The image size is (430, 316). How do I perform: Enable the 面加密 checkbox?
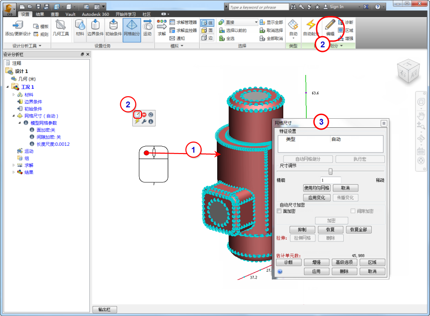[279, 211]
